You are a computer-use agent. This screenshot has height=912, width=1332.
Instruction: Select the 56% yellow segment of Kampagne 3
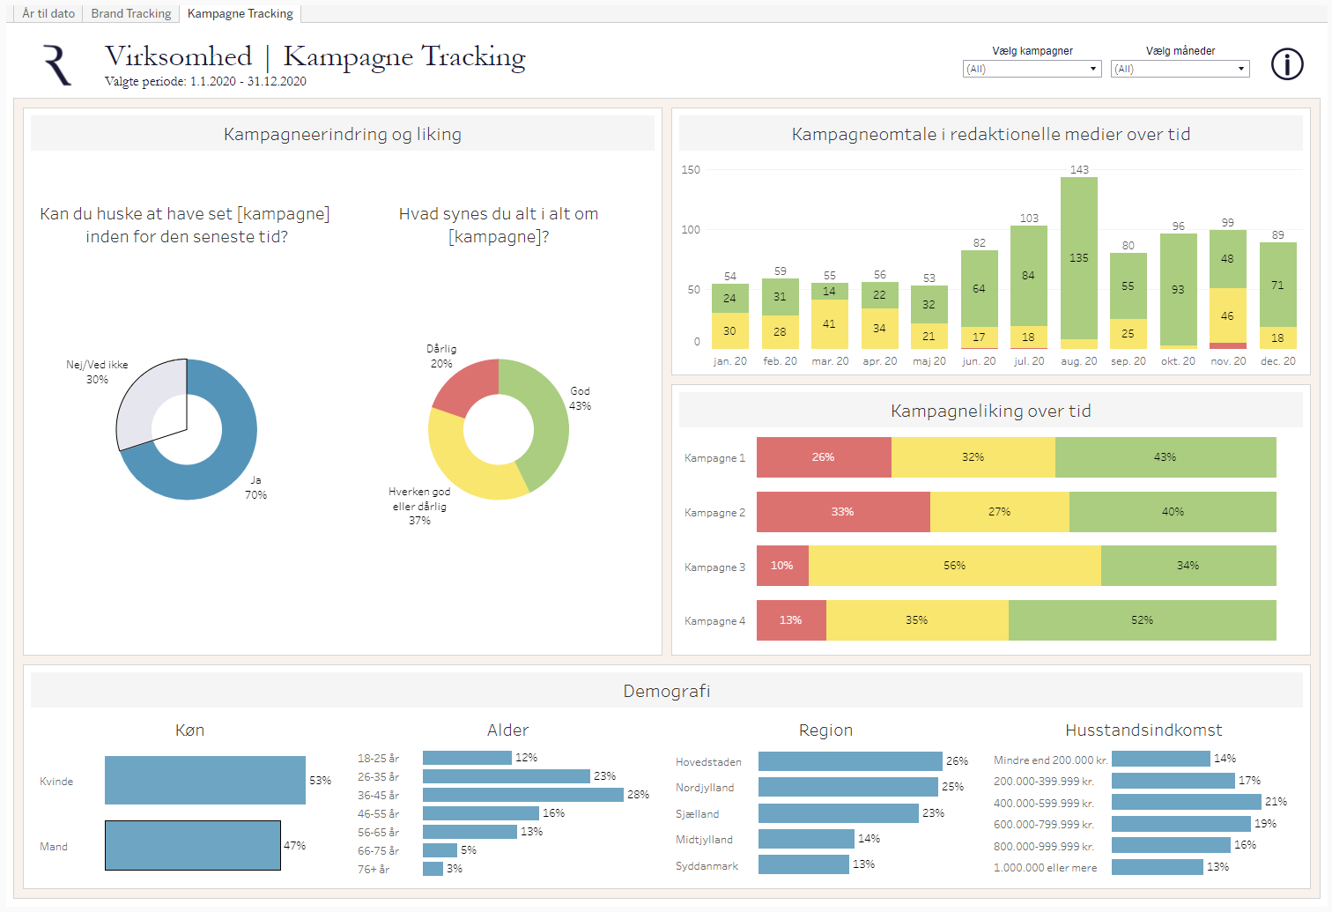[x=954, y=566]
